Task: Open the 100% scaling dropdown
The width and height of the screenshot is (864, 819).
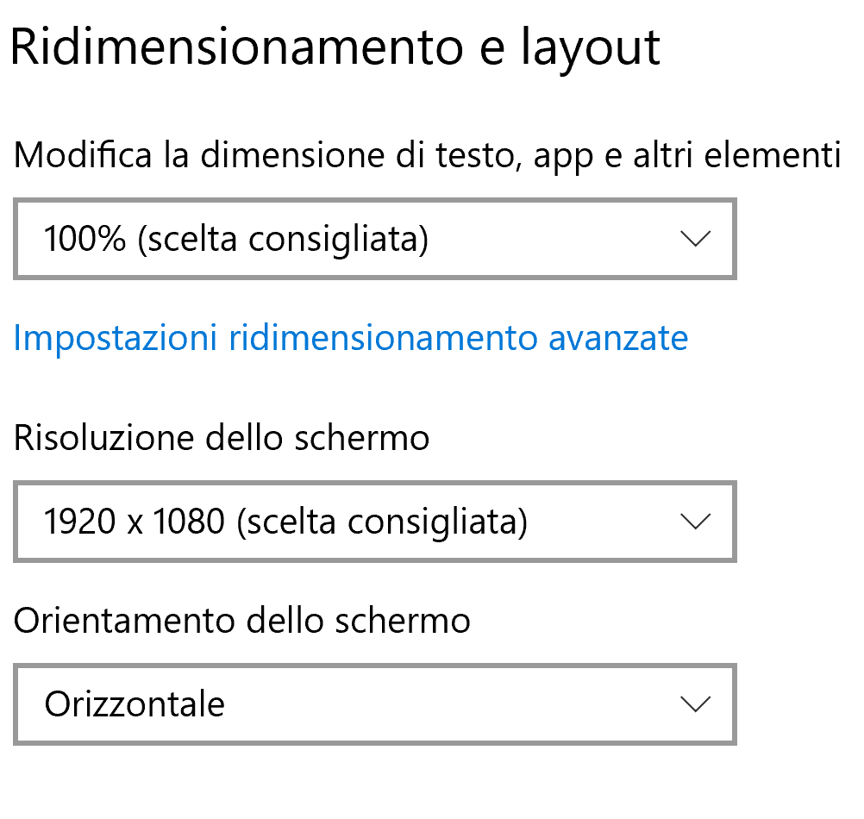Action: pyautogui.click(x=374, y=239)
